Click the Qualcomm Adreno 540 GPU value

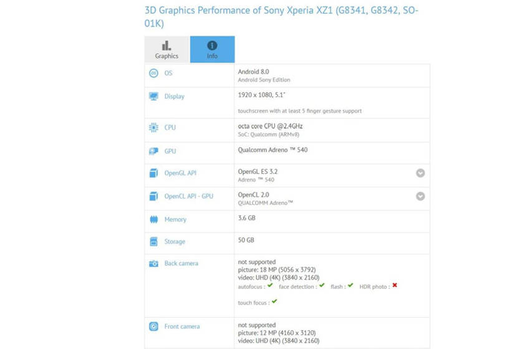tap(273, 150)
